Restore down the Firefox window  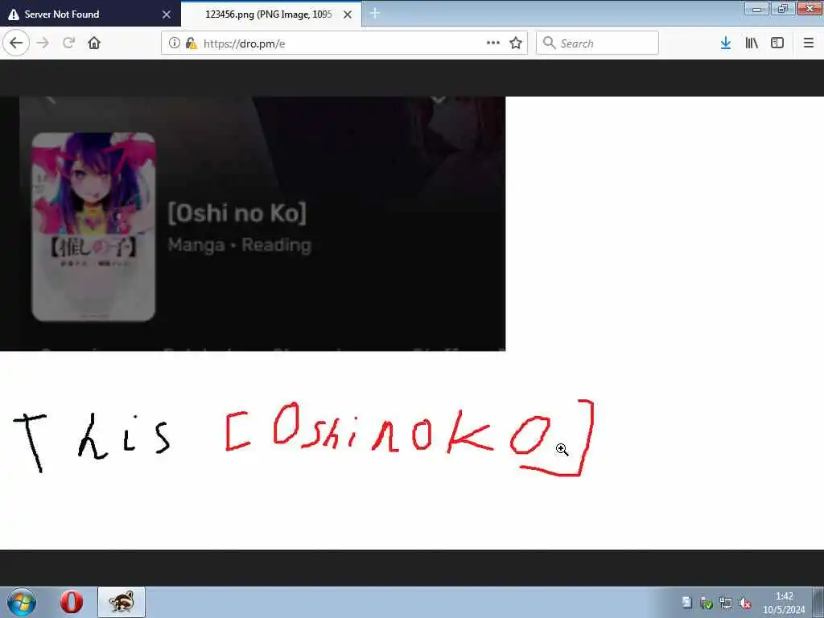pos(783,8)
